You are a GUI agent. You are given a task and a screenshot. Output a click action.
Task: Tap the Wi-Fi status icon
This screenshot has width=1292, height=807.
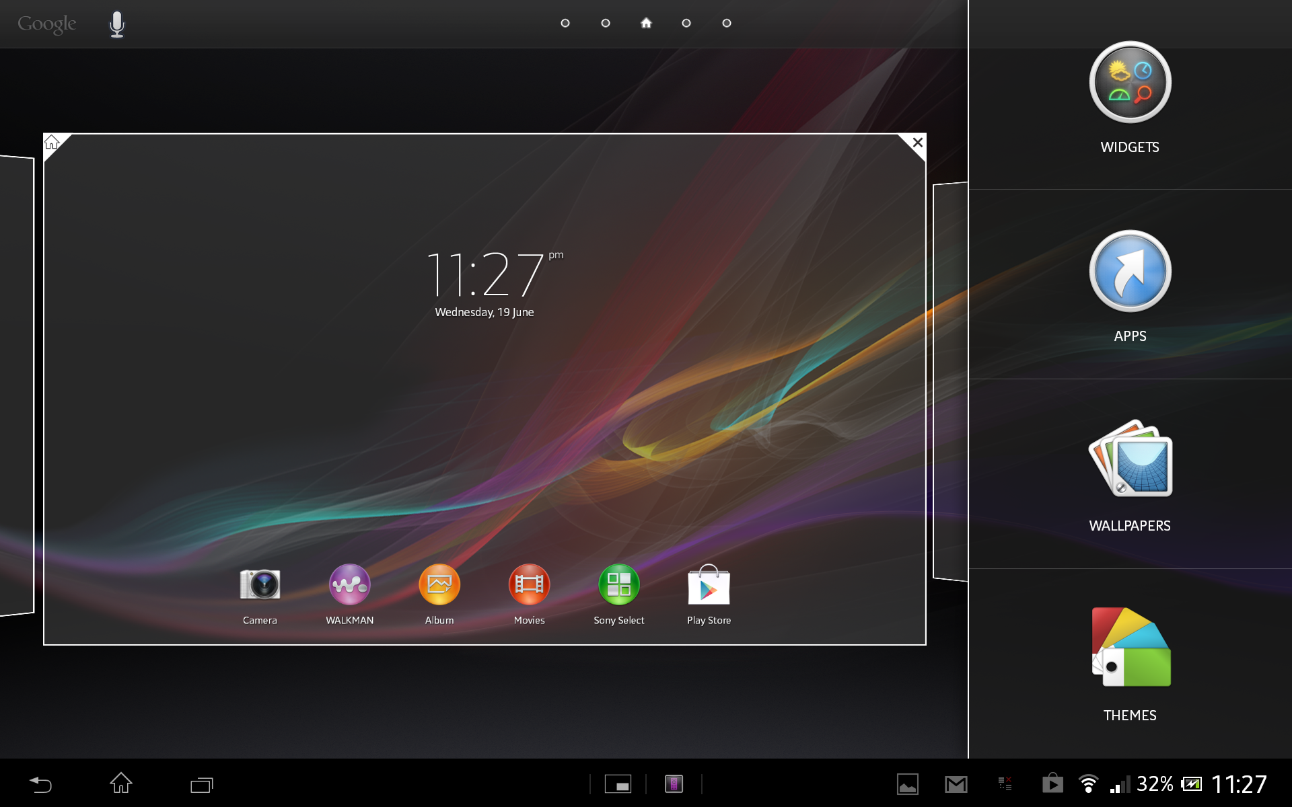[1088, 784]
